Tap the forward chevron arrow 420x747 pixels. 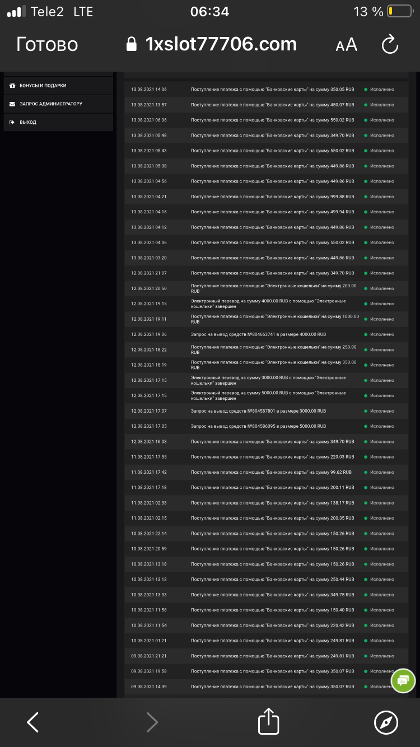click(152, 722)
